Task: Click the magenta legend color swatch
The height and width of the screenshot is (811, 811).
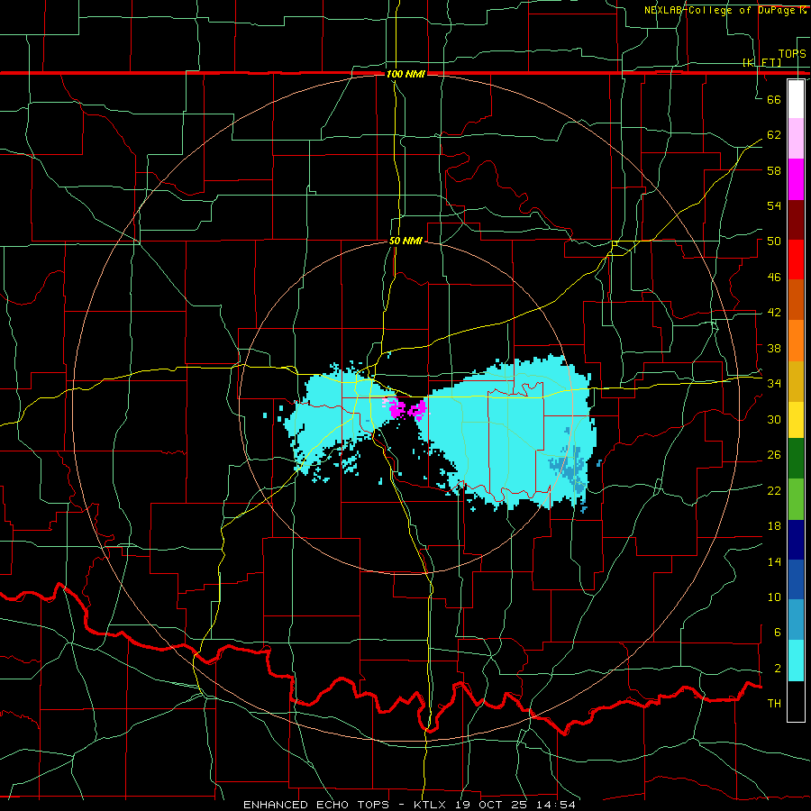Action: point(796,179)
